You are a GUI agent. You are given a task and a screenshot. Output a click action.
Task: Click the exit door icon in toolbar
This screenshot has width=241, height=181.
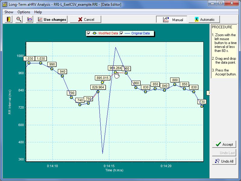click(x=9, y=19)
